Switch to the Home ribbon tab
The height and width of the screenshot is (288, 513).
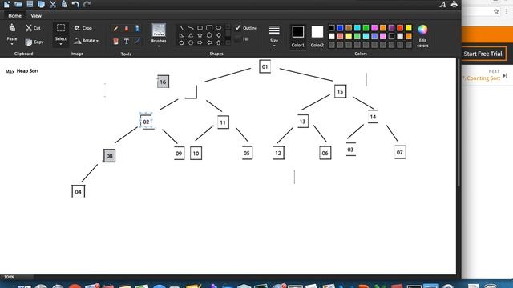(14, 16)
